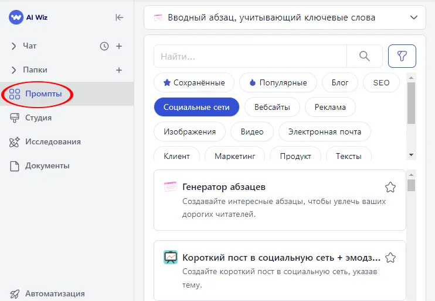Image resolution: width=435 pixels, height=301 pixels.
Task: Select the Социальные сети category chip
Action: [x=196, y=107]
